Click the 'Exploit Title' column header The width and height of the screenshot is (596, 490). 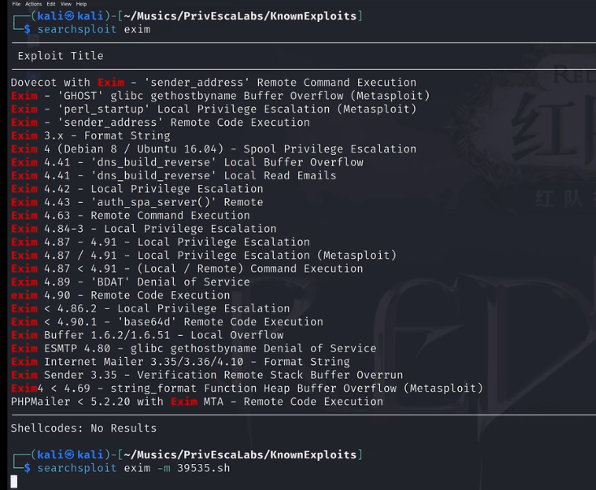click(x=60, y=56)
